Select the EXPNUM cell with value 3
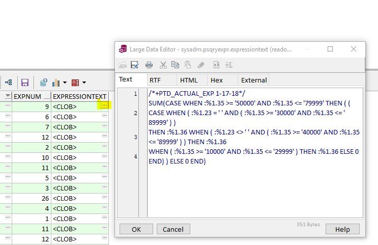The height and width of the screenshot is (245, 378). [32, 188]
